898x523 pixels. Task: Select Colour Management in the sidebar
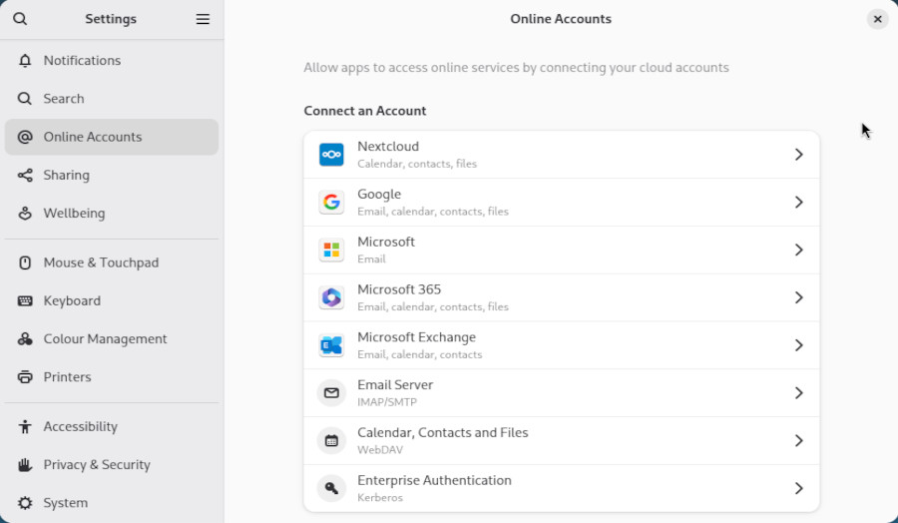[x=112, y=338]
